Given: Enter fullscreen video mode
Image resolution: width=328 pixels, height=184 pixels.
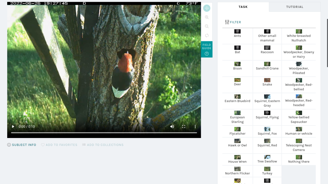Looking at the screenshot, I should [184, 126].
